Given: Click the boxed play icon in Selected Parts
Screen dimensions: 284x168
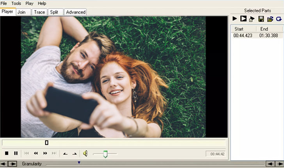Looking at the screenshot, I should [243, 19].
